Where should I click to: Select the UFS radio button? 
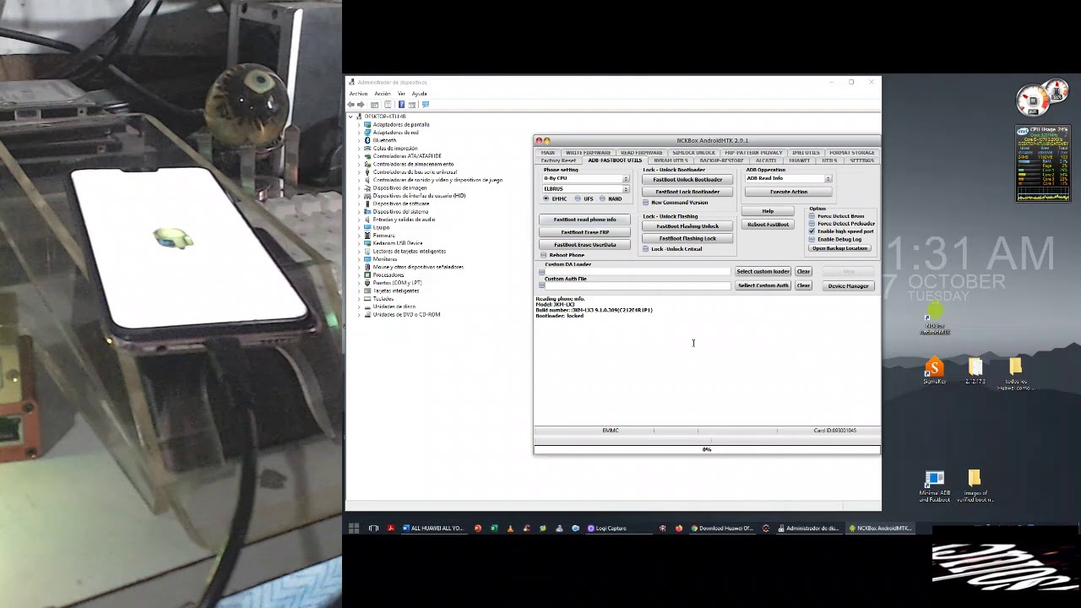pos(578,198)
